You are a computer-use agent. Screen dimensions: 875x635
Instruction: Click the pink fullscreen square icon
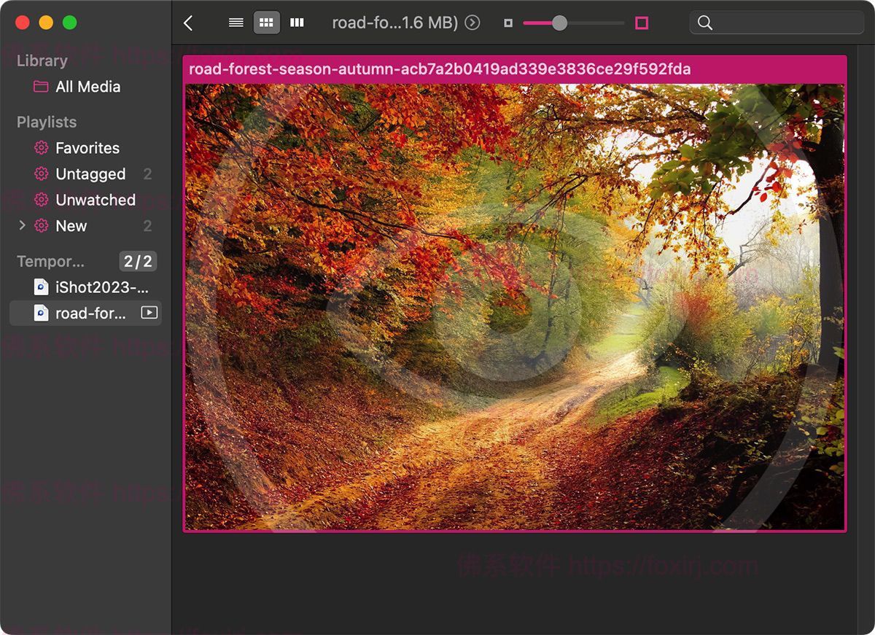click(640, 23)
